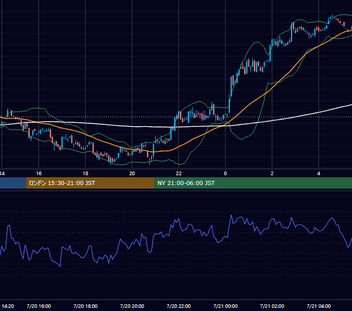
Task: Click the '7/21 02:00' label on the lower axis
Action: click(272, 306)
